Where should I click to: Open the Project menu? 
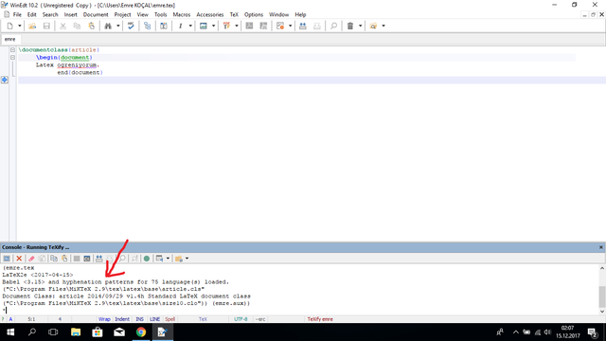click(x=122, y=15)
